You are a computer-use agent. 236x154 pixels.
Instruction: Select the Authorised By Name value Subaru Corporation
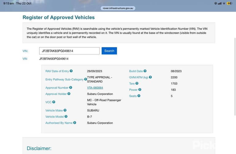tap(100, 123)
